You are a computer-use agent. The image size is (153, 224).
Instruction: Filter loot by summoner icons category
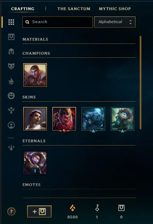[11, 125]
